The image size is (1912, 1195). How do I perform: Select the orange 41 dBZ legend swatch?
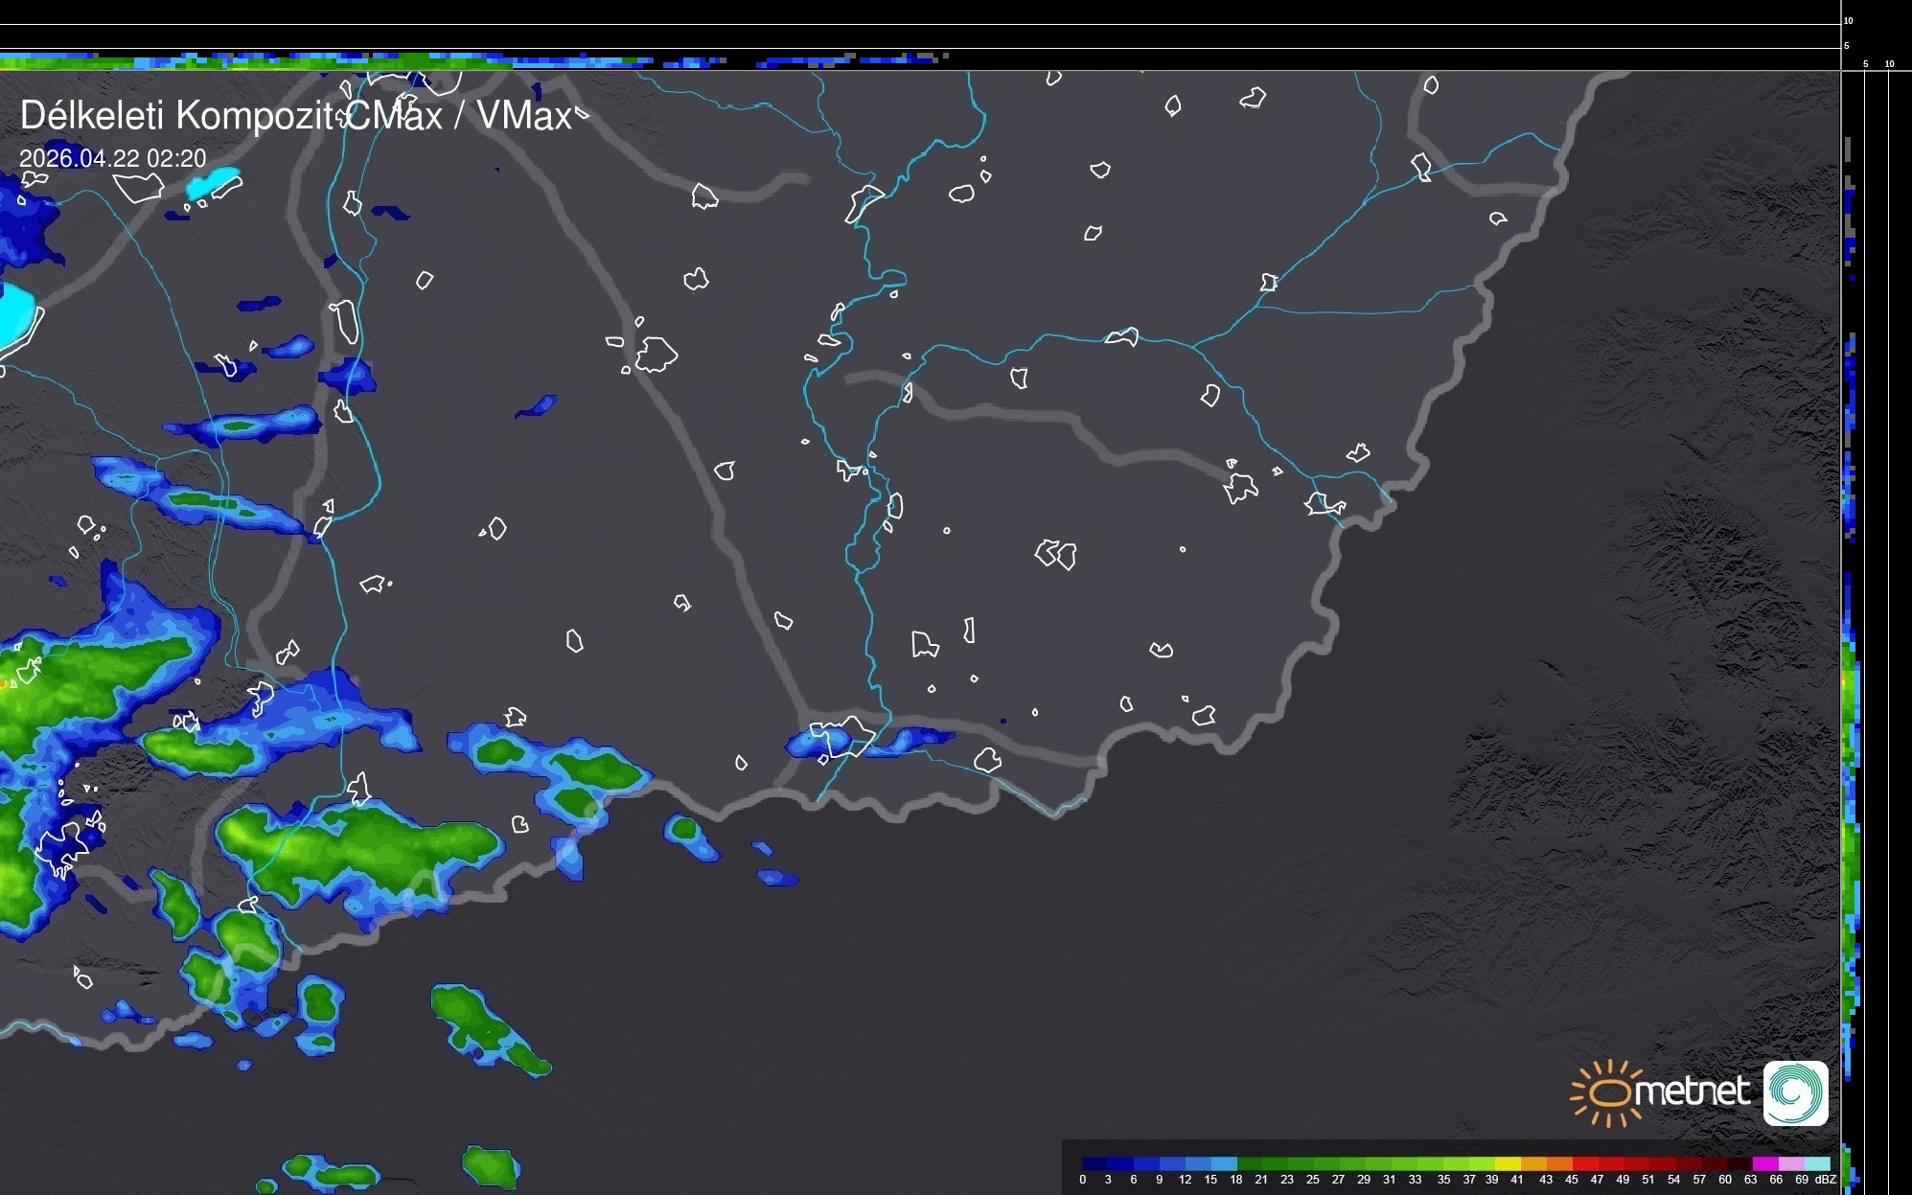point(1533,1163)
